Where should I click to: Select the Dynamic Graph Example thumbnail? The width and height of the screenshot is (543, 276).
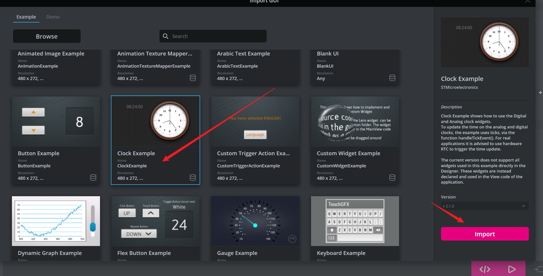[x=56, y=221]
